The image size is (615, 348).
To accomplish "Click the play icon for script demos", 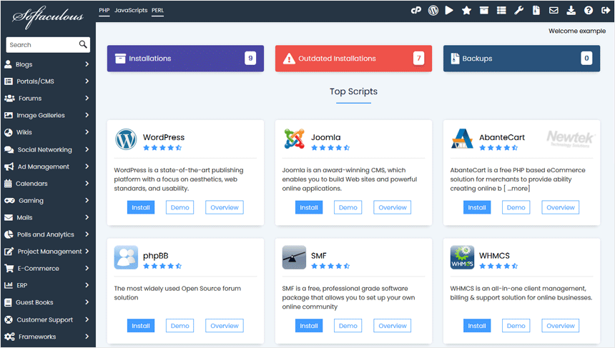I will click(449, 10).
